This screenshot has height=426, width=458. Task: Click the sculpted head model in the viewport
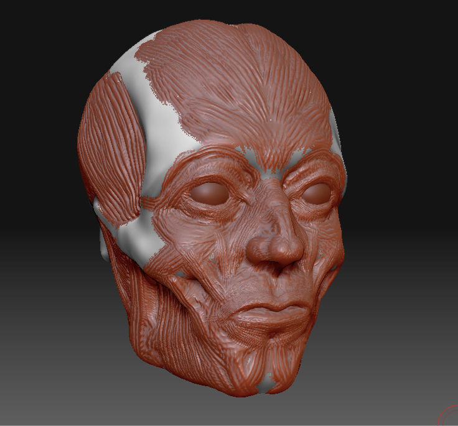tap(212, 209)
